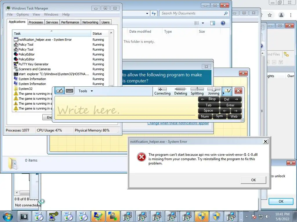This screenshot has height=222, width=297.
Task: Select notification_helper.exe - System Error task row
Action: click(x=60, y=39)
